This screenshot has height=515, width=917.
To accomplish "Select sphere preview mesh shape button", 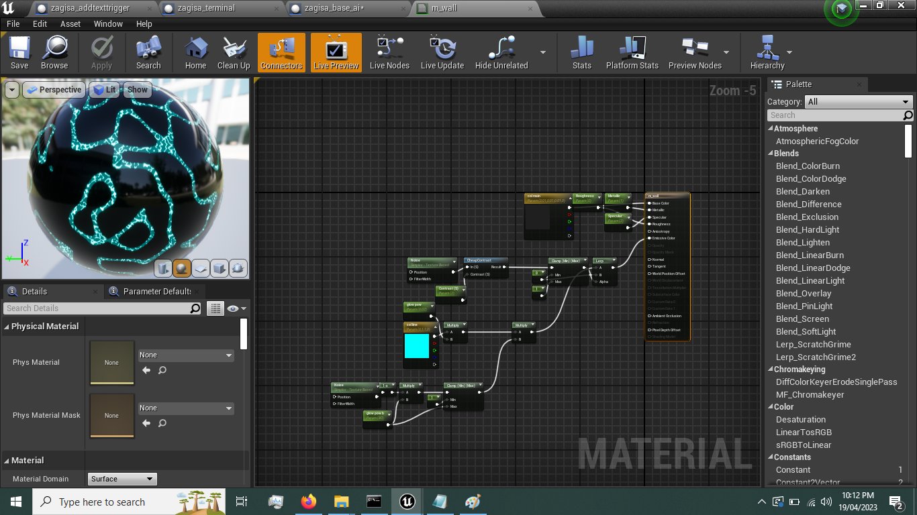I will tap(181, 269).
